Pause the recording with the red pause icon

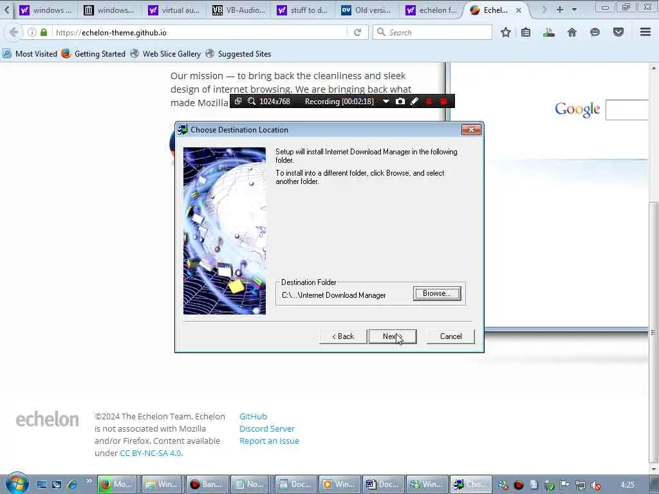point(429,101)
